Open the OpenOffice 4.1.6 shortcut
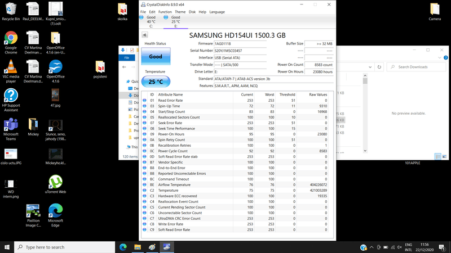 coord(55,71)
